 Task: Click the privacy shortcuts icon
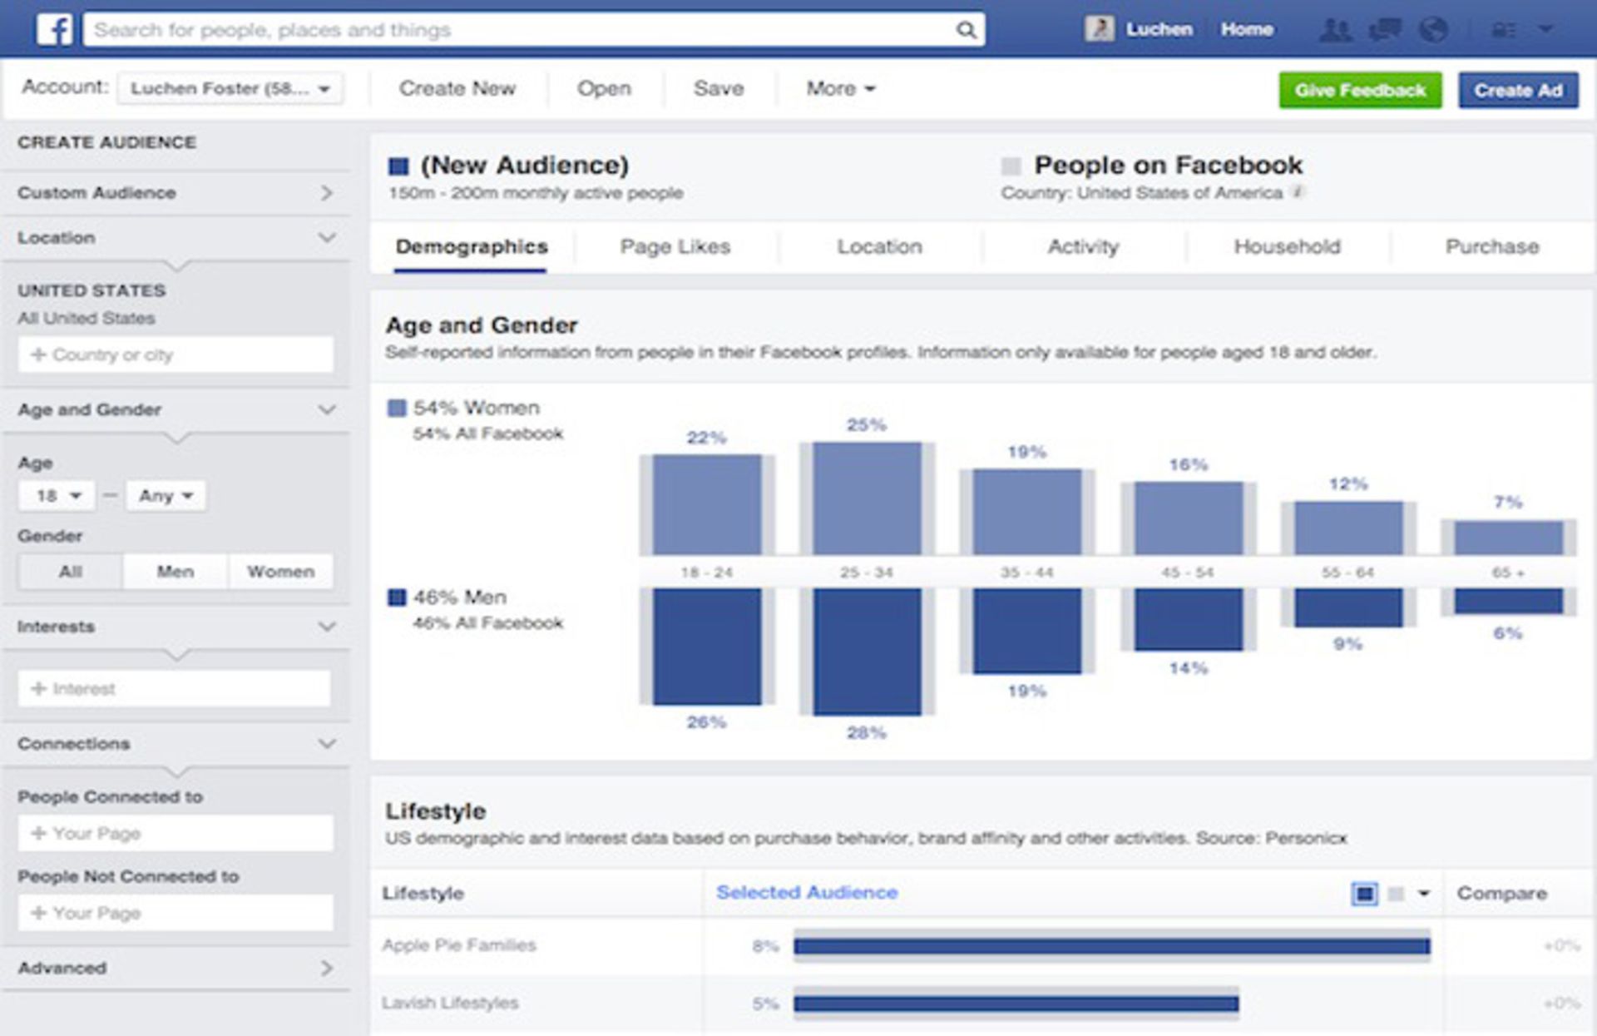coord(1505,29)
